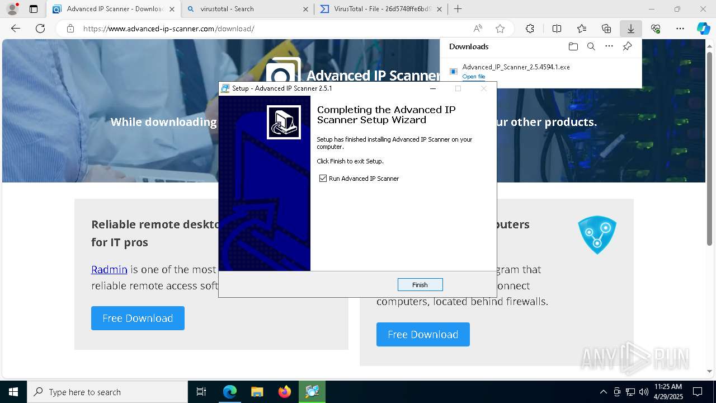Close the Advanced IP Scanner tab
716x403 pixels.
click(172, 9)
